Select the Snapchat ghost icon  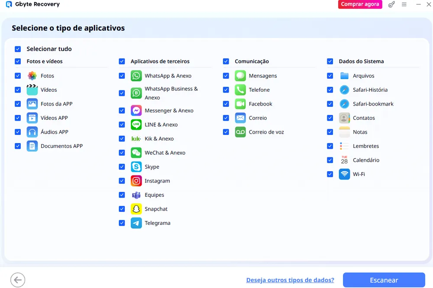coord(136,209)
